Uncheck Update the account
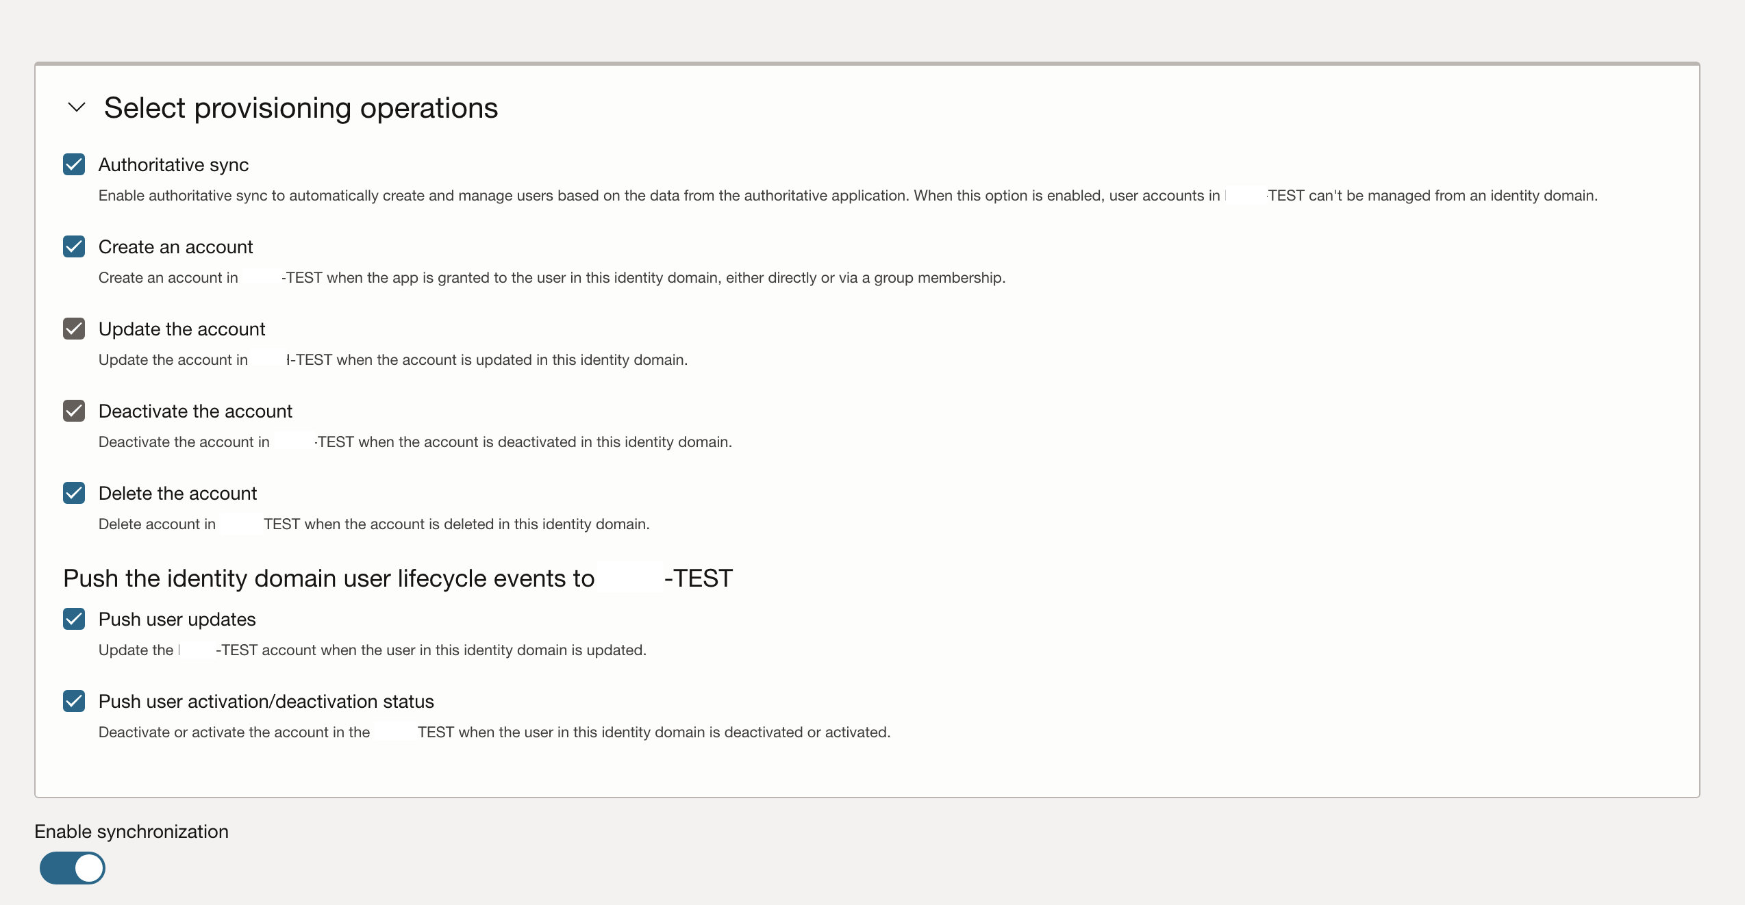The image size is (1745, 905). pyautogui.click(x=74, y=328)
